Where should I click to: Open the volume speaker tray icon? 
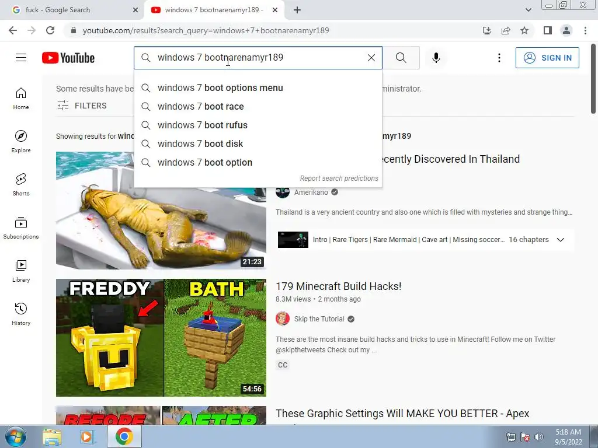pyautogui.click(x=539, y=437)
